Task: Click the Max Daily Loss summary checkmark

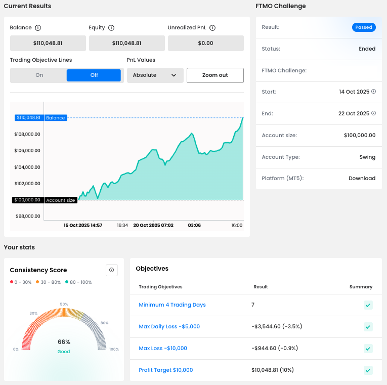Action: pos(368,327)
